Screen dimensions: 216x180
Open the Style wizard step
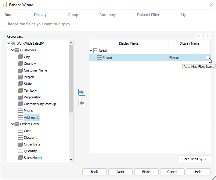click(x=184, y=15)
